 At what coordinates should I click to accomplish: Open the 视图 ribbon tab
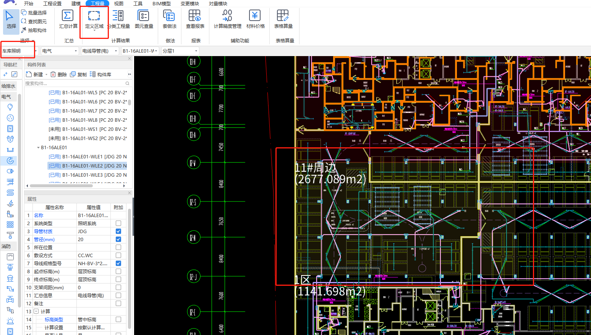coord(119,3)
